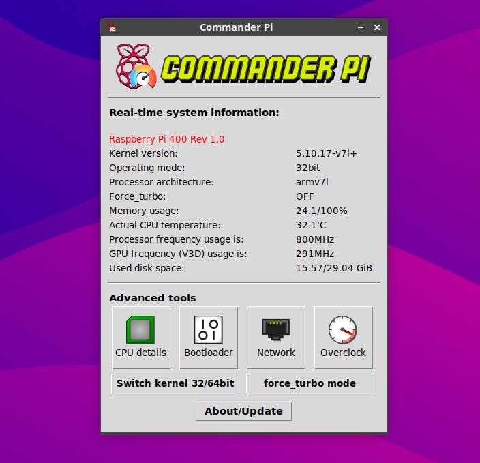This screenshot has height=463, width=480.
Task: Open the Bootloader tool
Action: pos(209,338)
